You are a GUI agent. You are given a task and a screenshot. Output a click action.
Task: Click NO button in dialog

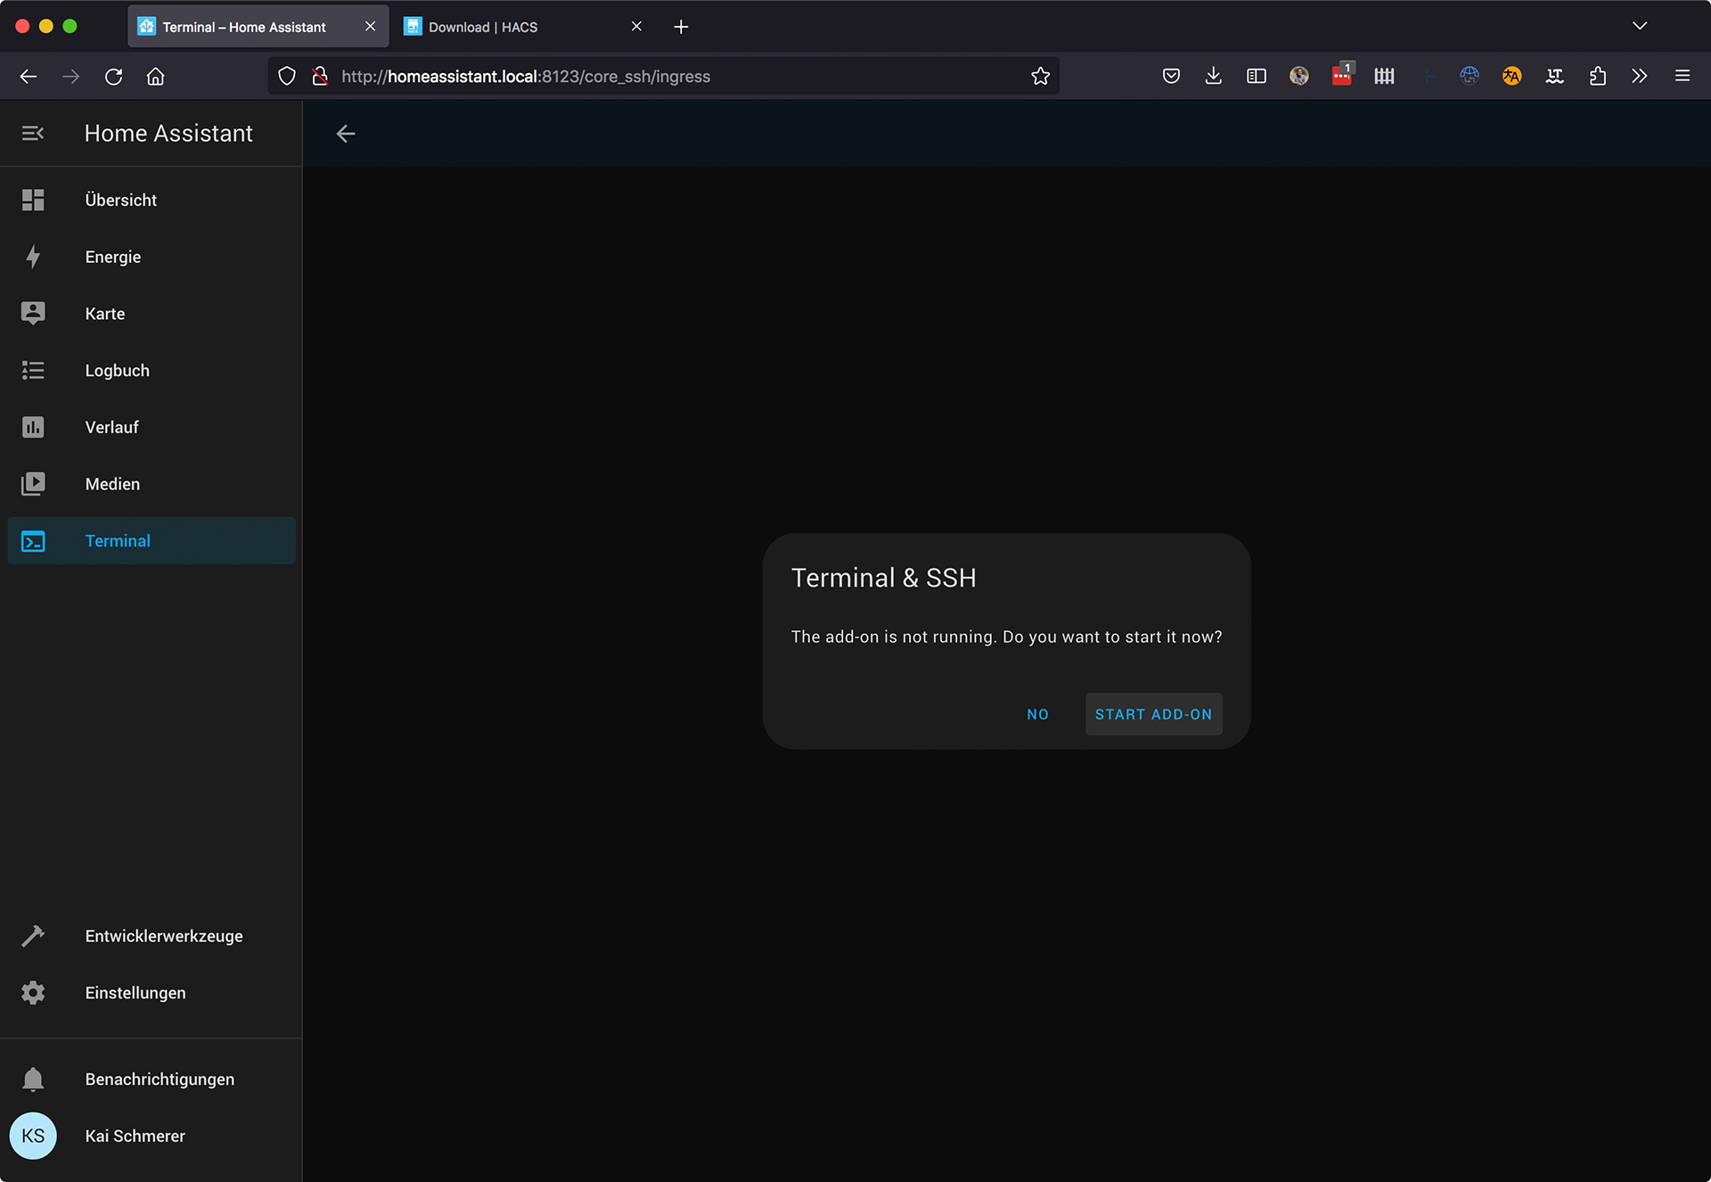click(x=1037, y=714)
